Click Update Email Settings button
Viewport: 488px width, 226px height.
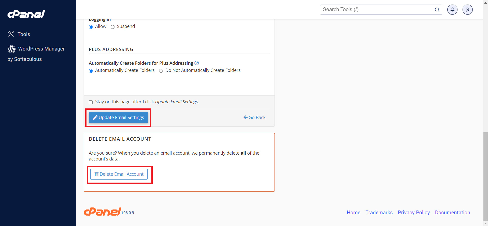click(x=118, y=118)
